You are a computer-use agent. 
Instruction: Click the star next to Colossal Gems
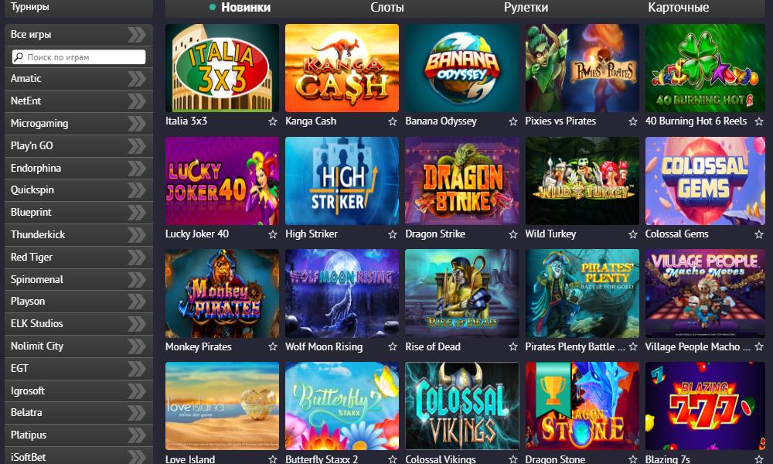click(759, 234)
